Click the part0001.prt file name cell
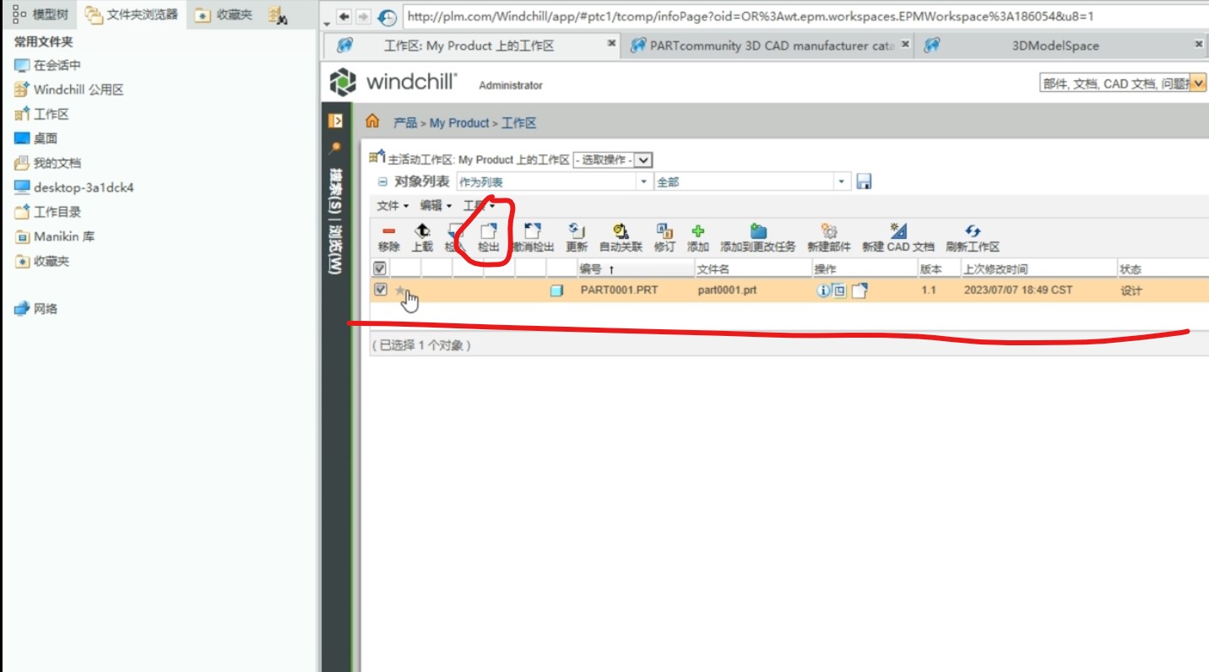 (727, 290)
